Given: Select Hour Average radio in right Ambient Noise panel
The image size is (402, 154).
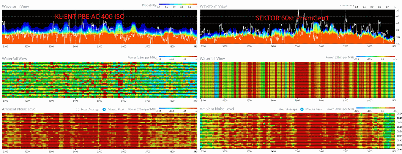Looking at the screenshot, I should coord(275,109).
